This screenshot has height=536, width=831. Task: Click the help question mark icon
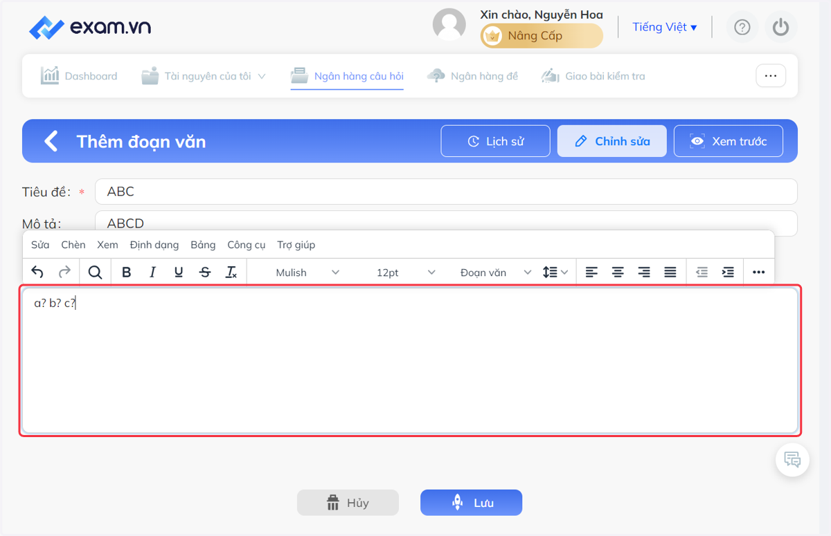point(742,27)
